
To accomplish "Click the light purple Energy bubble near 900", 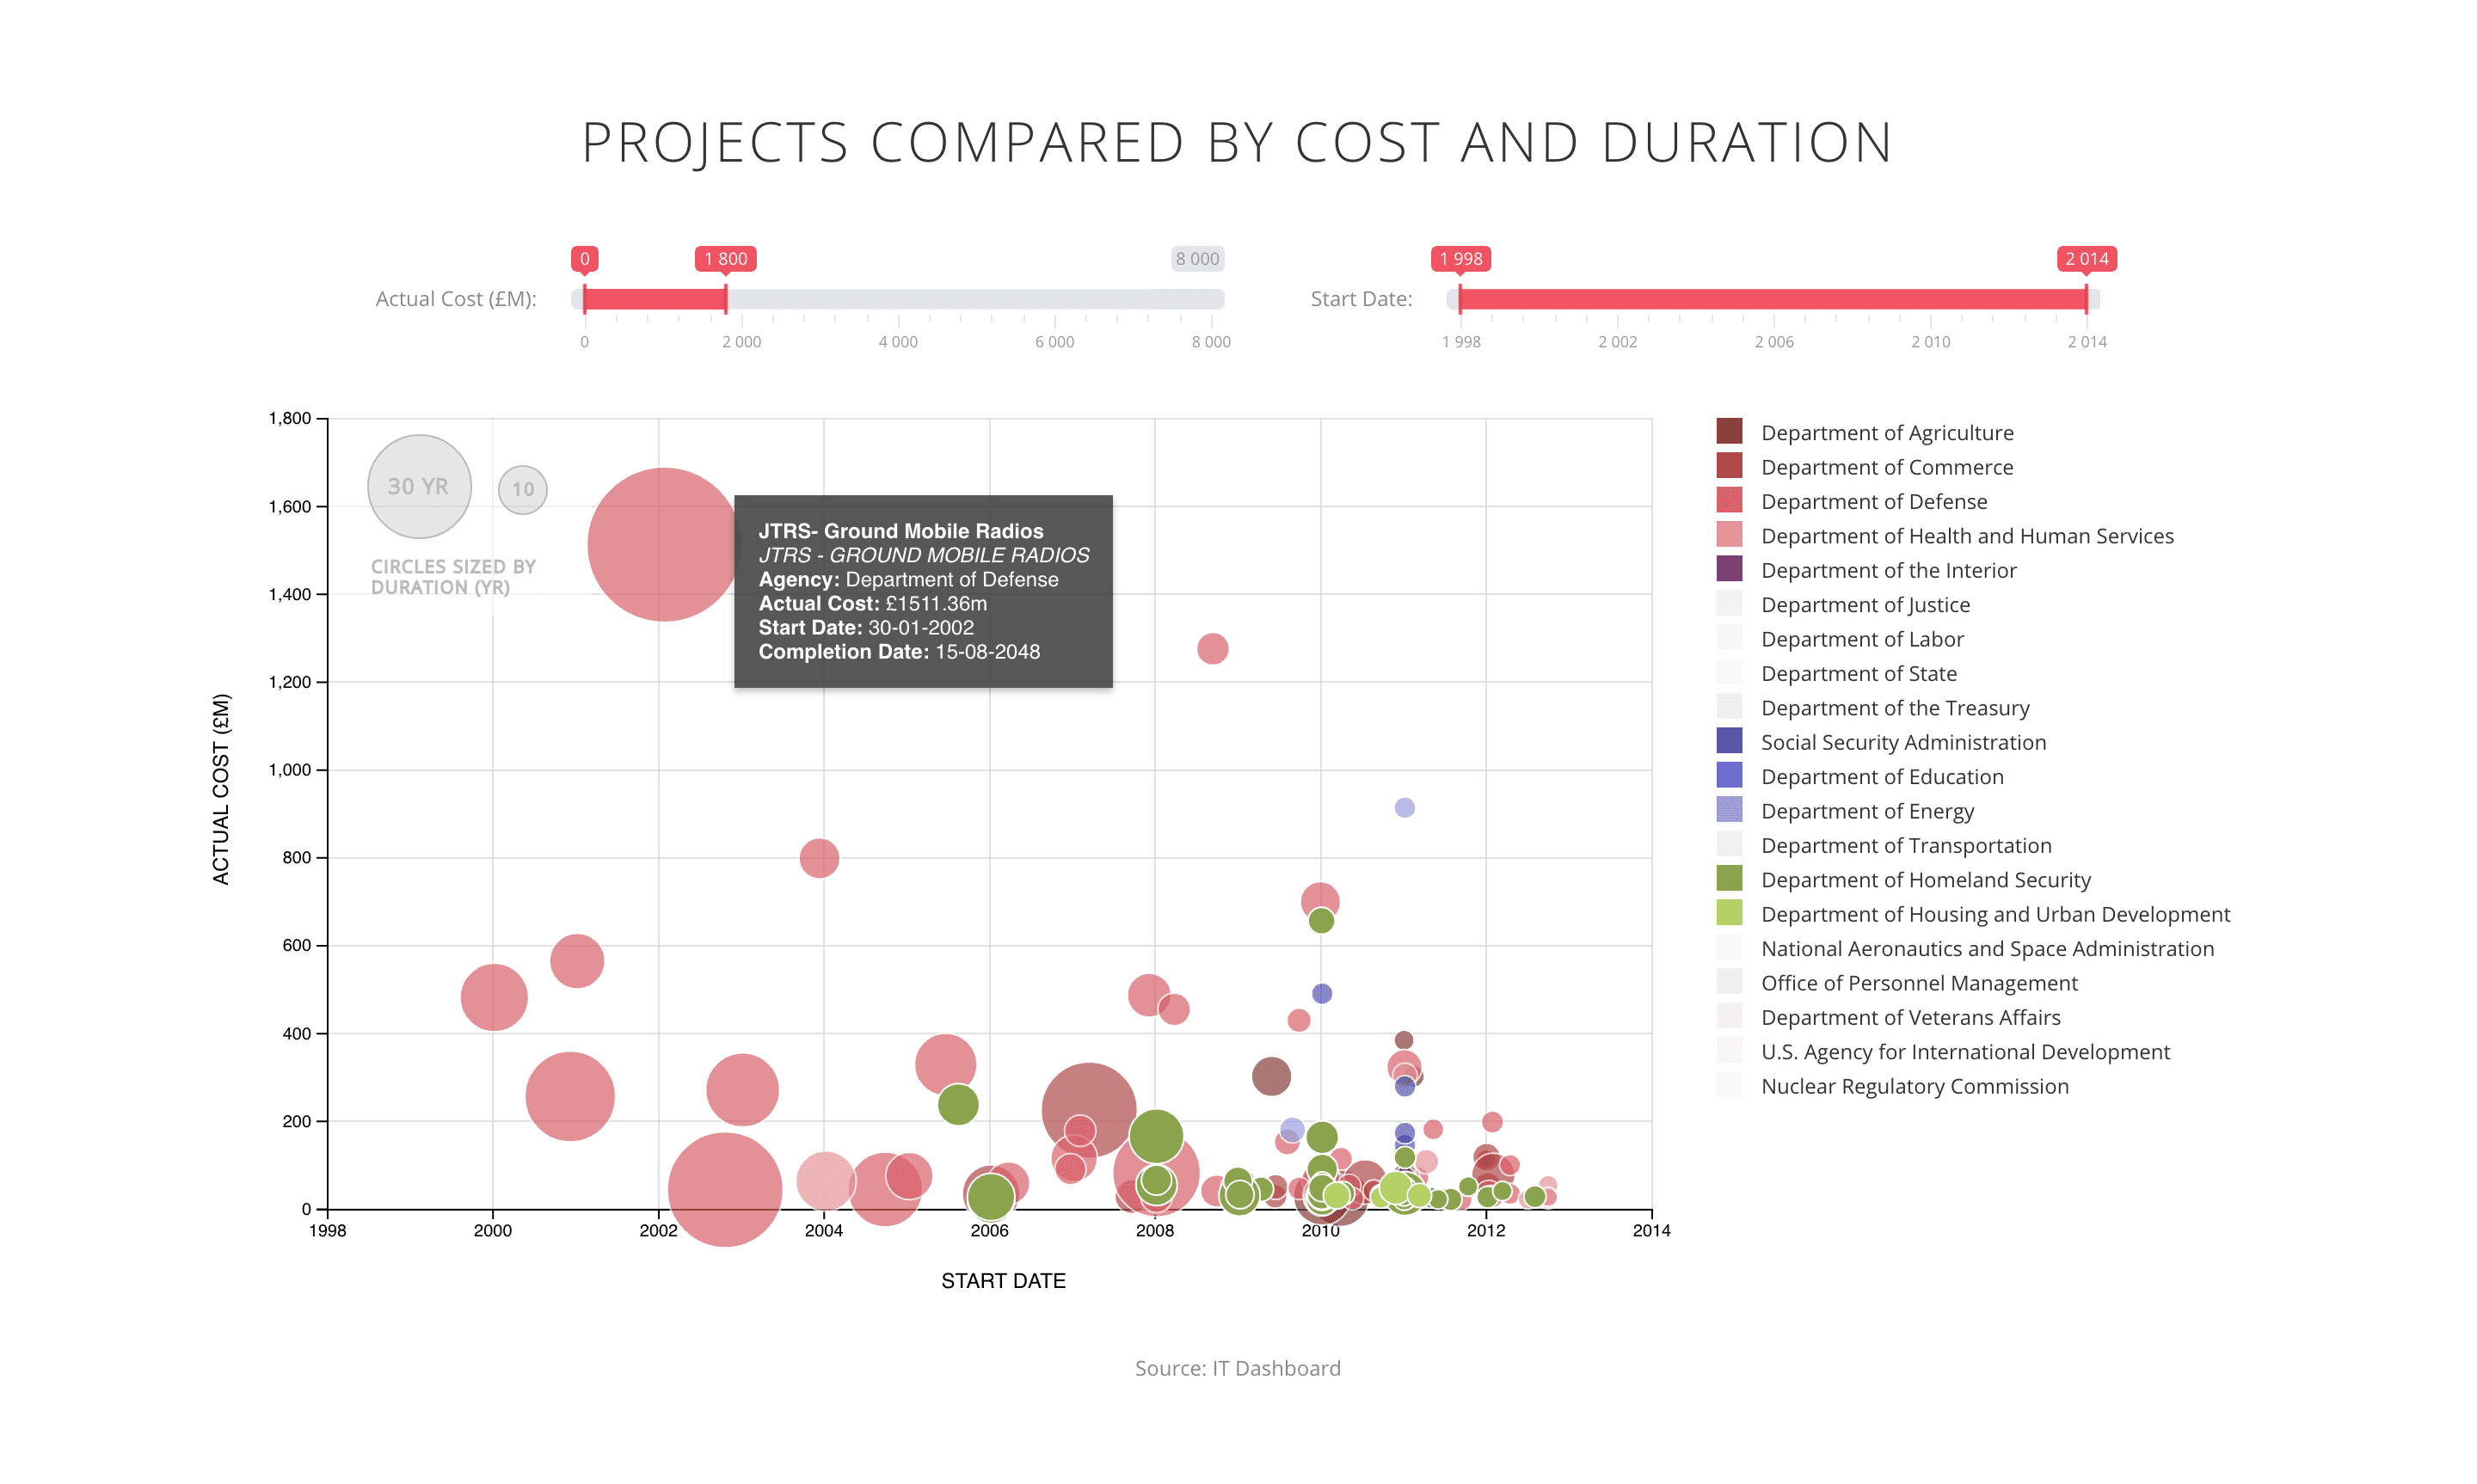I will tap(1404, 808).
